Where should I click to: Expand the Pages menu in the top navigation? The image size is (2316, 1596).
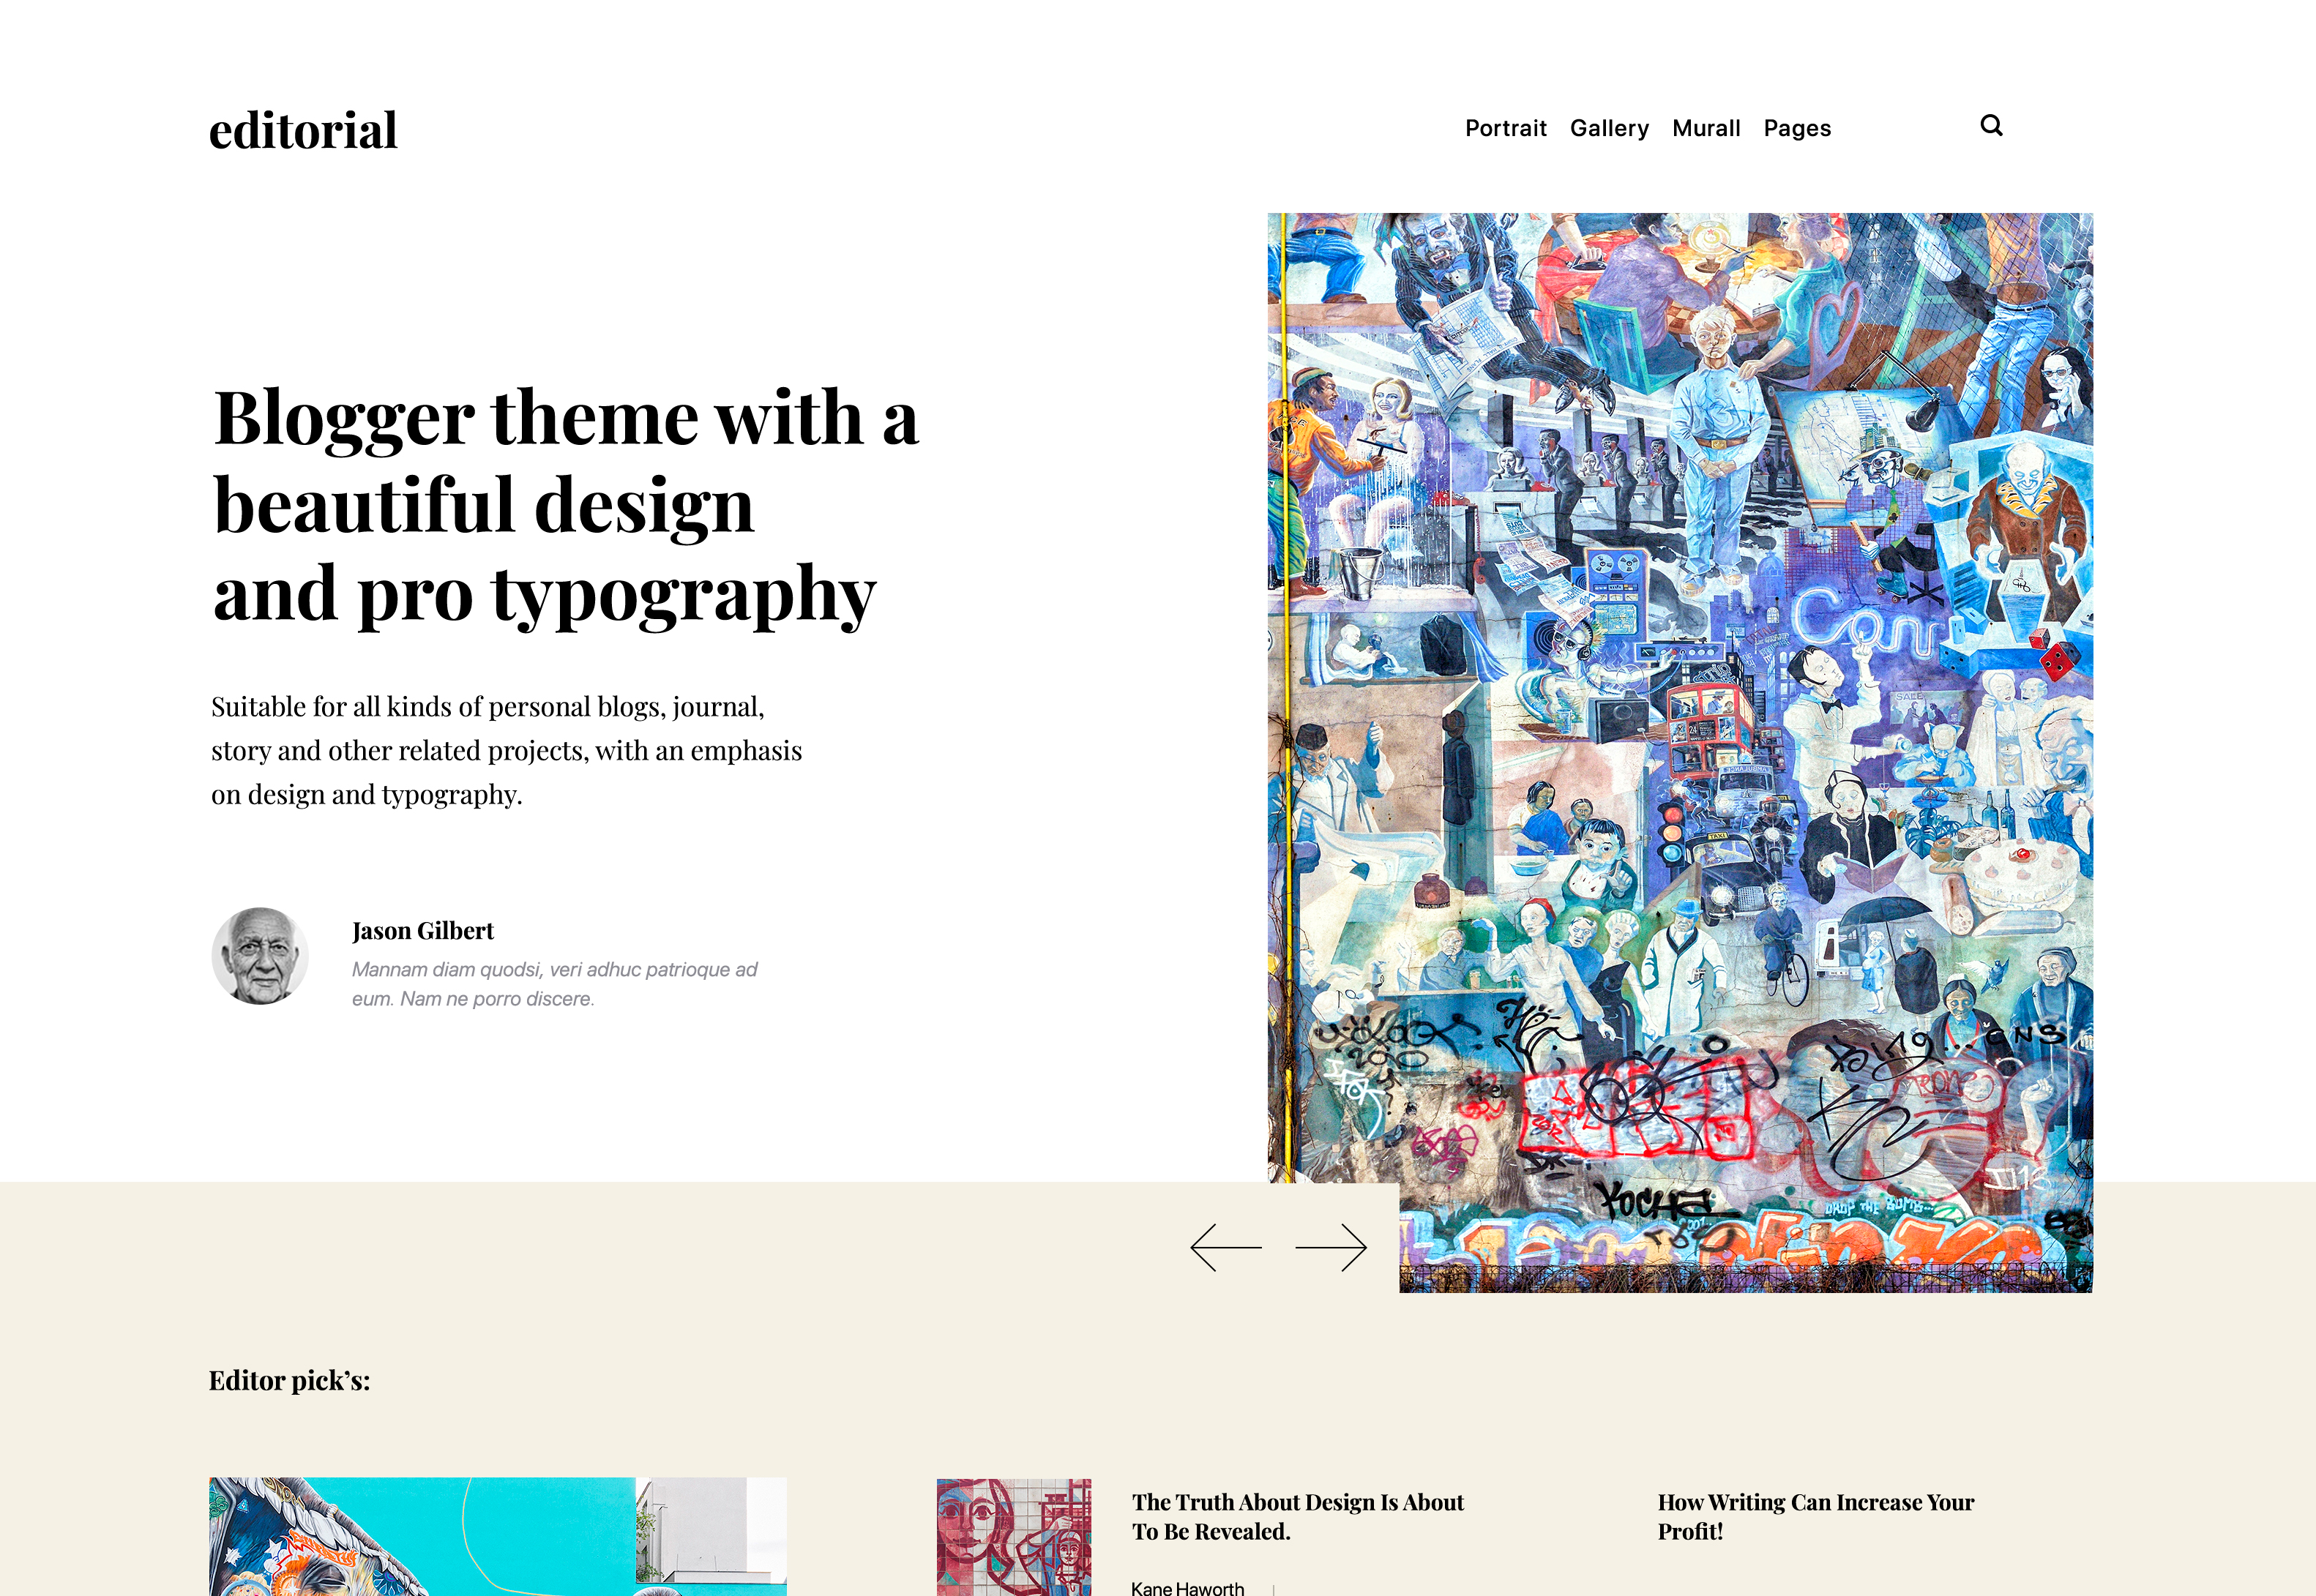(x=1797, y=127)
